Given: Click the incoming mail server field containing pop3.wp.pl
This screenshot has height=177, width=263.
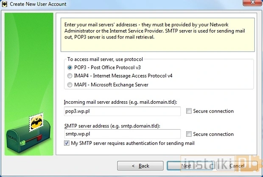Looking at the screenshot, I should click(122, 111).
